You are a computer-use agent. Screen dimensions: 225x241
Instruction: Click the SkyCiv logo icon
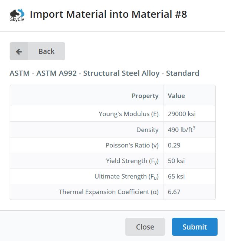click(x=17, y=15)
